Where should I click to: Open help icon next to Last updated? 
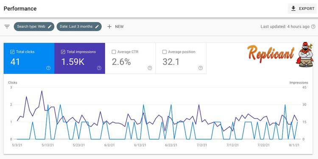313,27
